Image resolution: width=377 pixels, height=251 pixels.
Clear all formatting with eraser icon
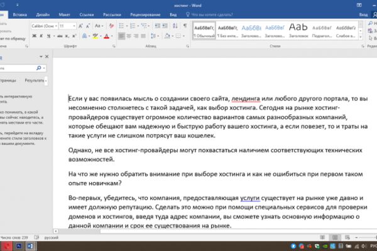(x=111, y=26)
